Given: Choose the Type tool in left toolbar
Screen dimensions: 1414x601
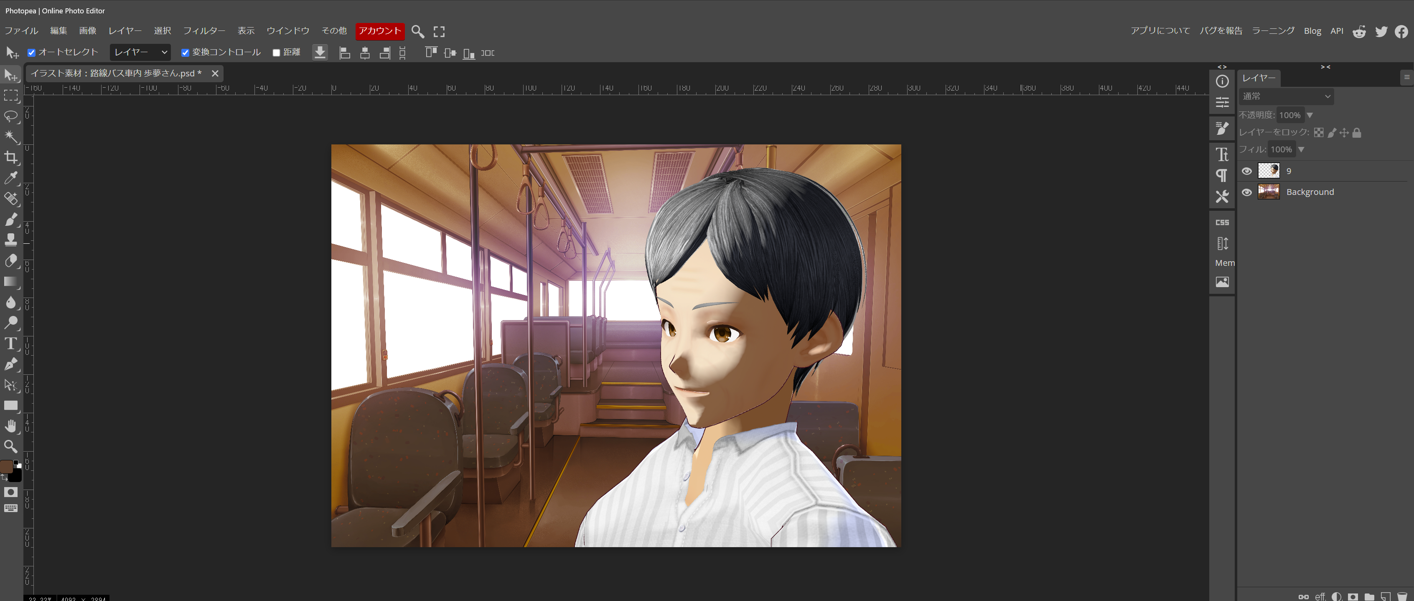Looking at the screenshot, I should (10, 343).
